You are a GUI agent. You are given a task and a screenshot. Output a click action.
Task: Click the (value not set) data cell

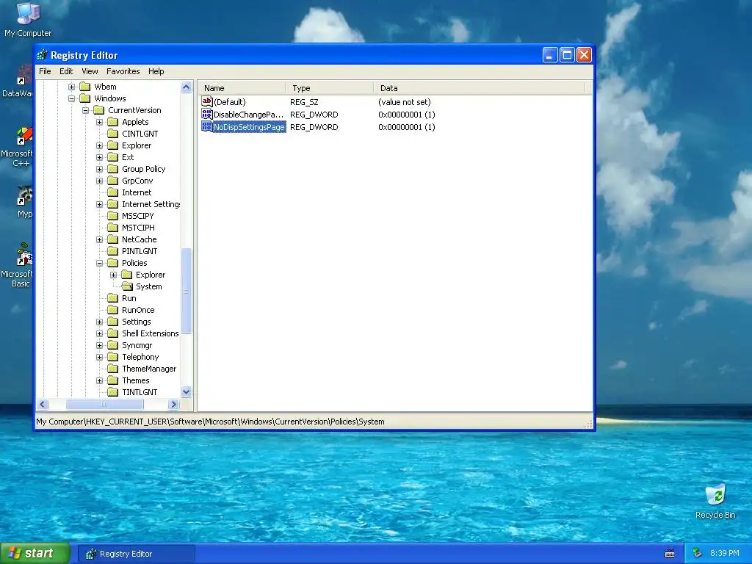tap(405, 102)
